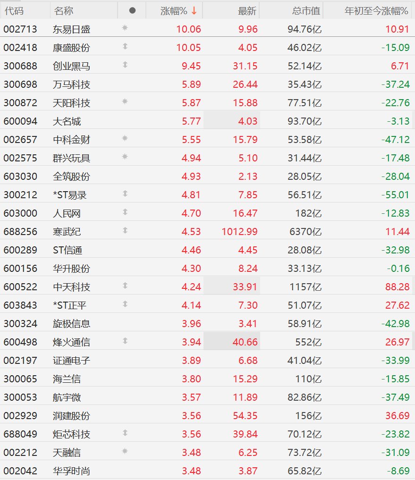Click 人民网 market cap 182亿
The image size is (415, 480).
(x=308, y=213)
